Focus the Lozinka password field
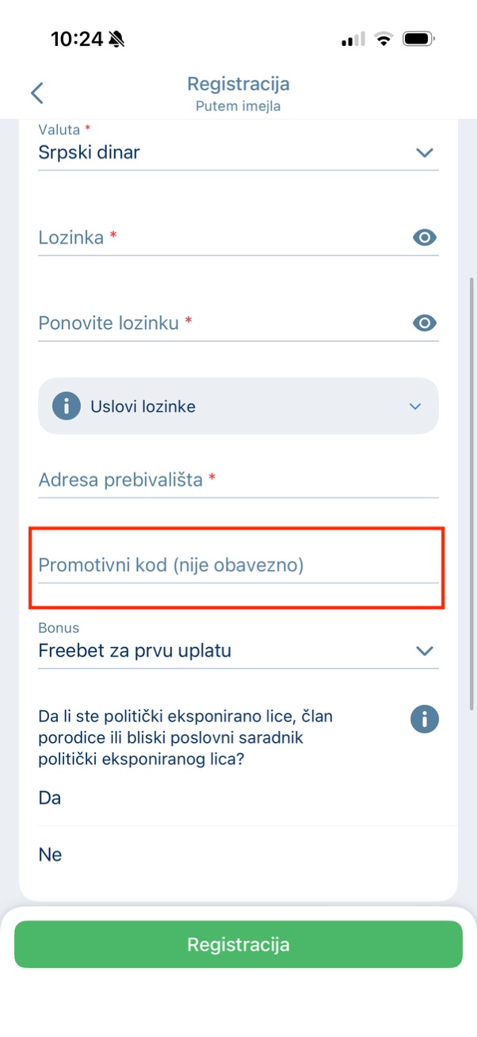477x1037 pixels. [x=214, y=237]
